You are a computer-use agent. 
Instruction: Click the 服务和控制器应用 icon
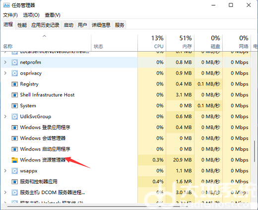click(x=14, y=182)
